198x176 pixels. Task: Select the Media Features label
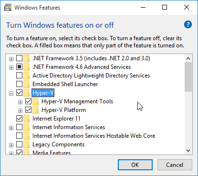(52, 153)
